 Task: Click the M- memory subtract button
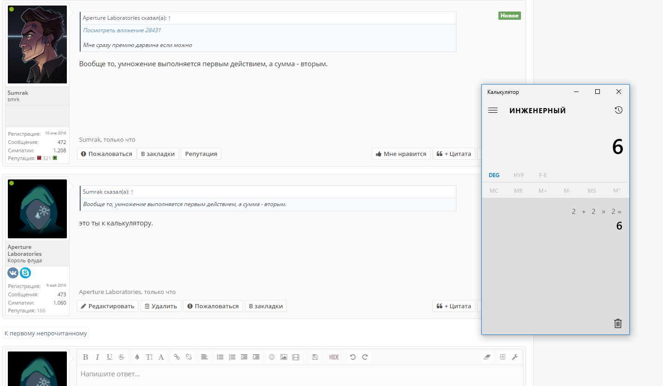coord(567,190)
